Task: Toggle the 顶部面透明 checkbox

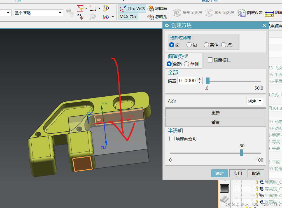Action: [172, 139]
